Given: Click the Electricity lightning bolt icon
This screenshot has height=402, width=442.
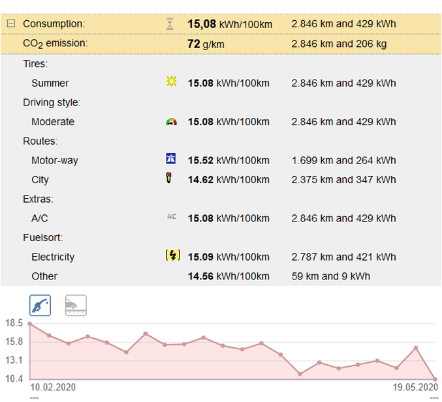Looking at the screenshot, I should (x=172, y=255).
